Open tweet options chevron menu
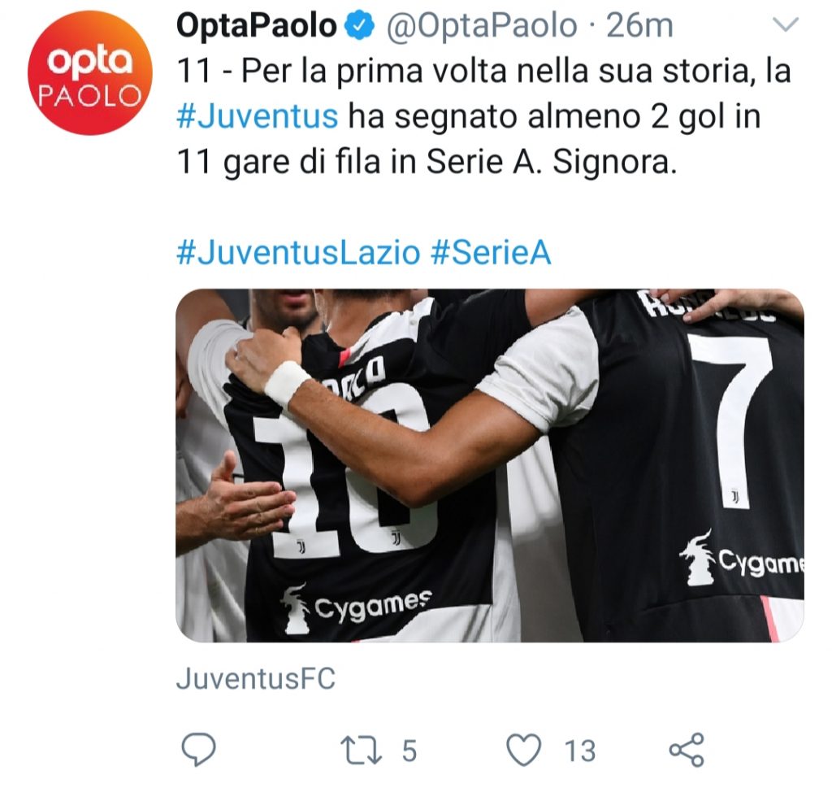Viewport: 832px width, 788px height. 786,26
